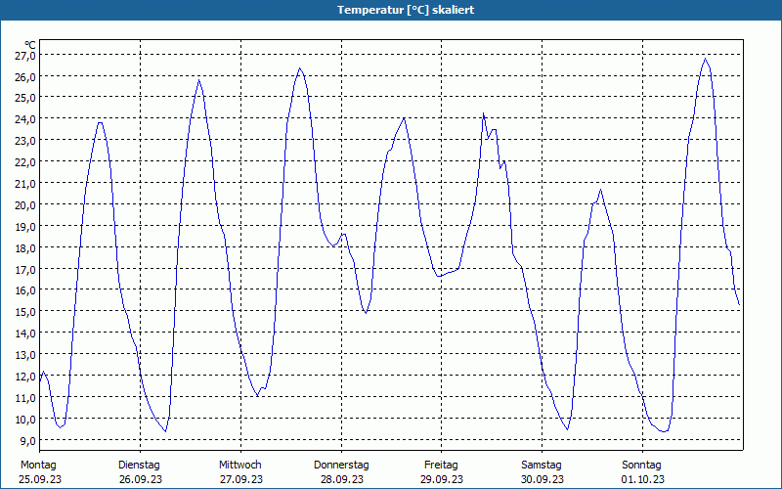
Task: Click the Freitag 29.09.23 date label
Action: (442, 471)
